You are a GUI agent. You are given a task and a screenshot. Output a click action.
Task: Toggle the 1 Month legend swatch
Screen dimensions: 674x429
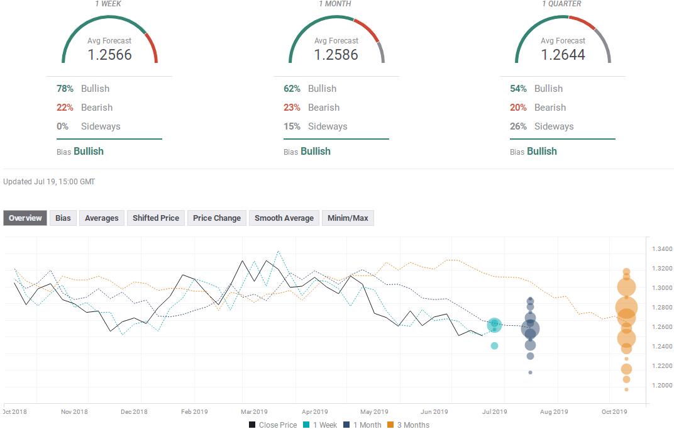346,425
